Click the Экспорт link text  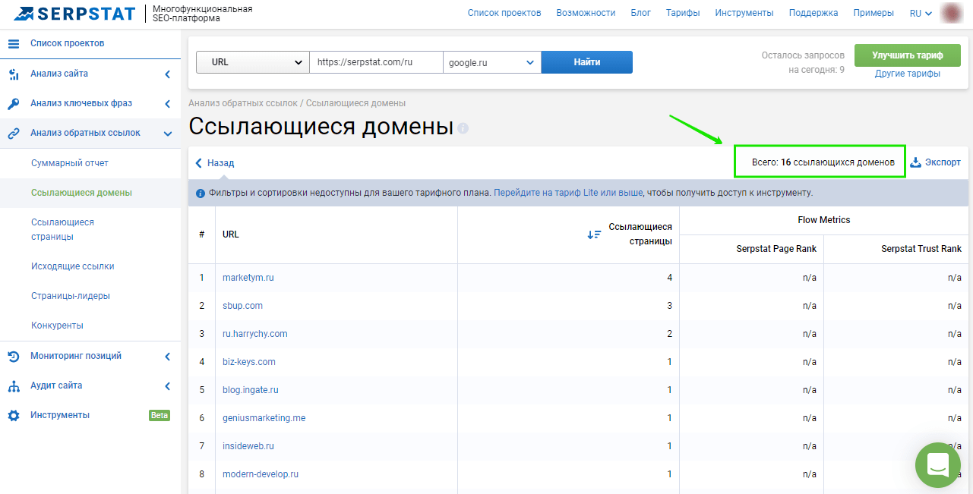pos(943,162)
